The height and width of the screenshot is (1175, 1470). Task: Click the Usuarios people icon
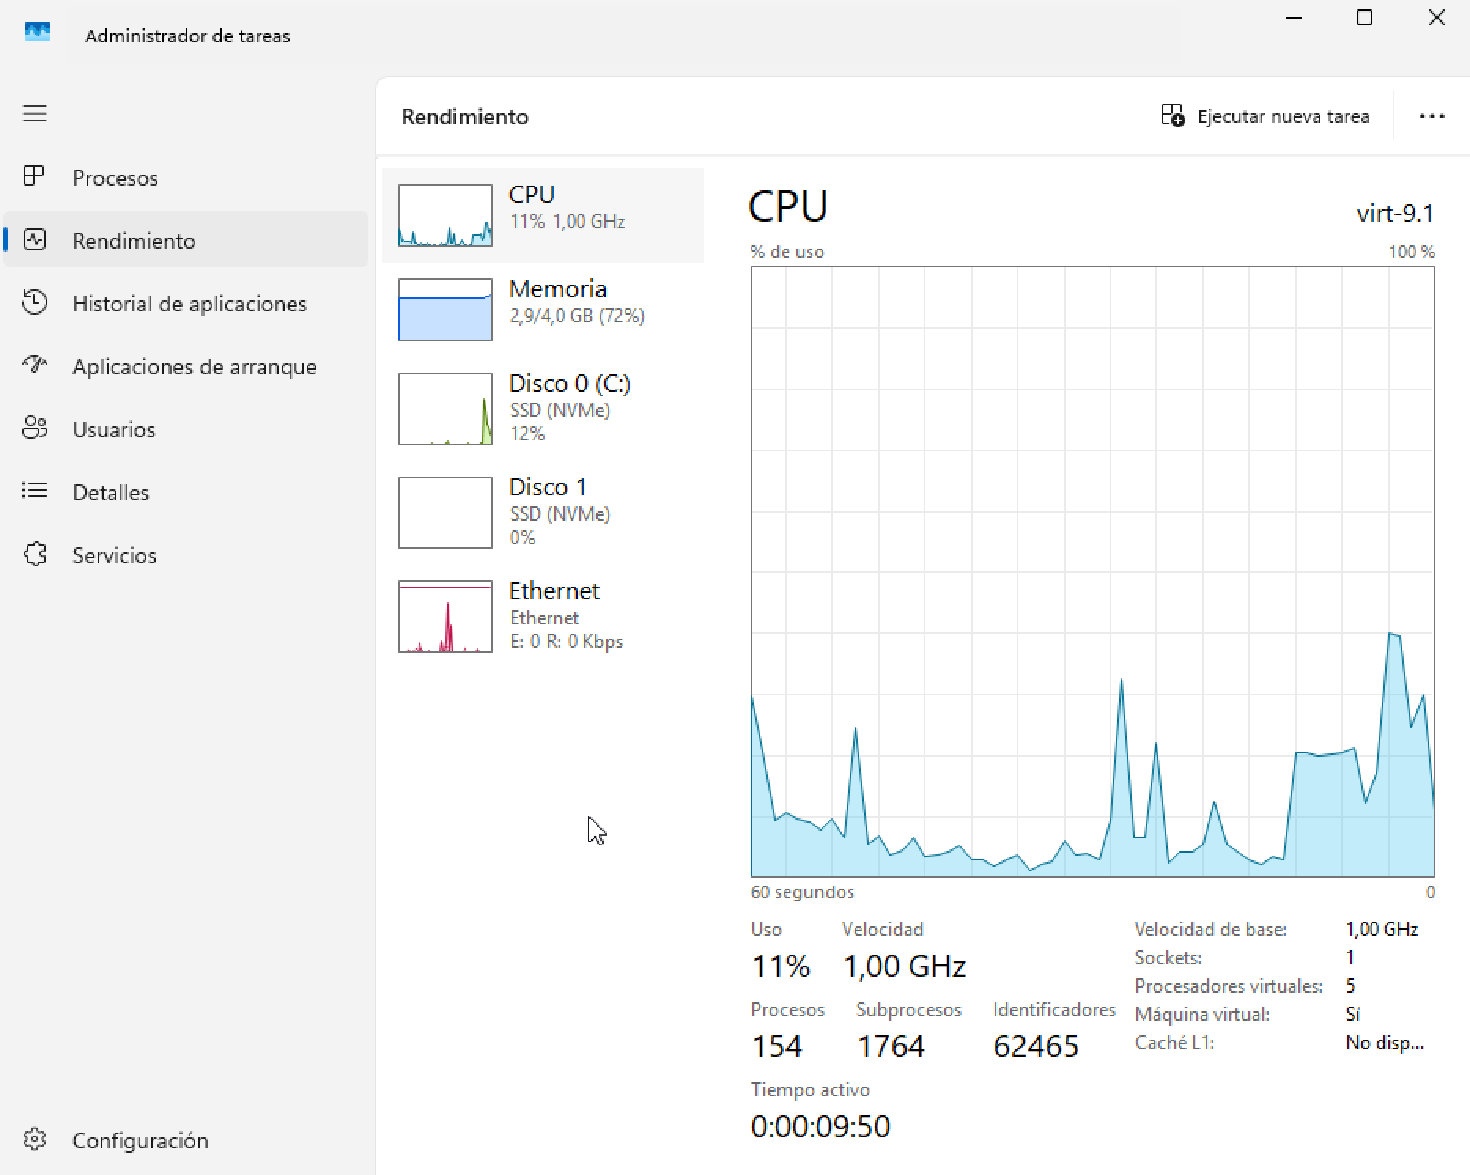click(x=35, y=428)
